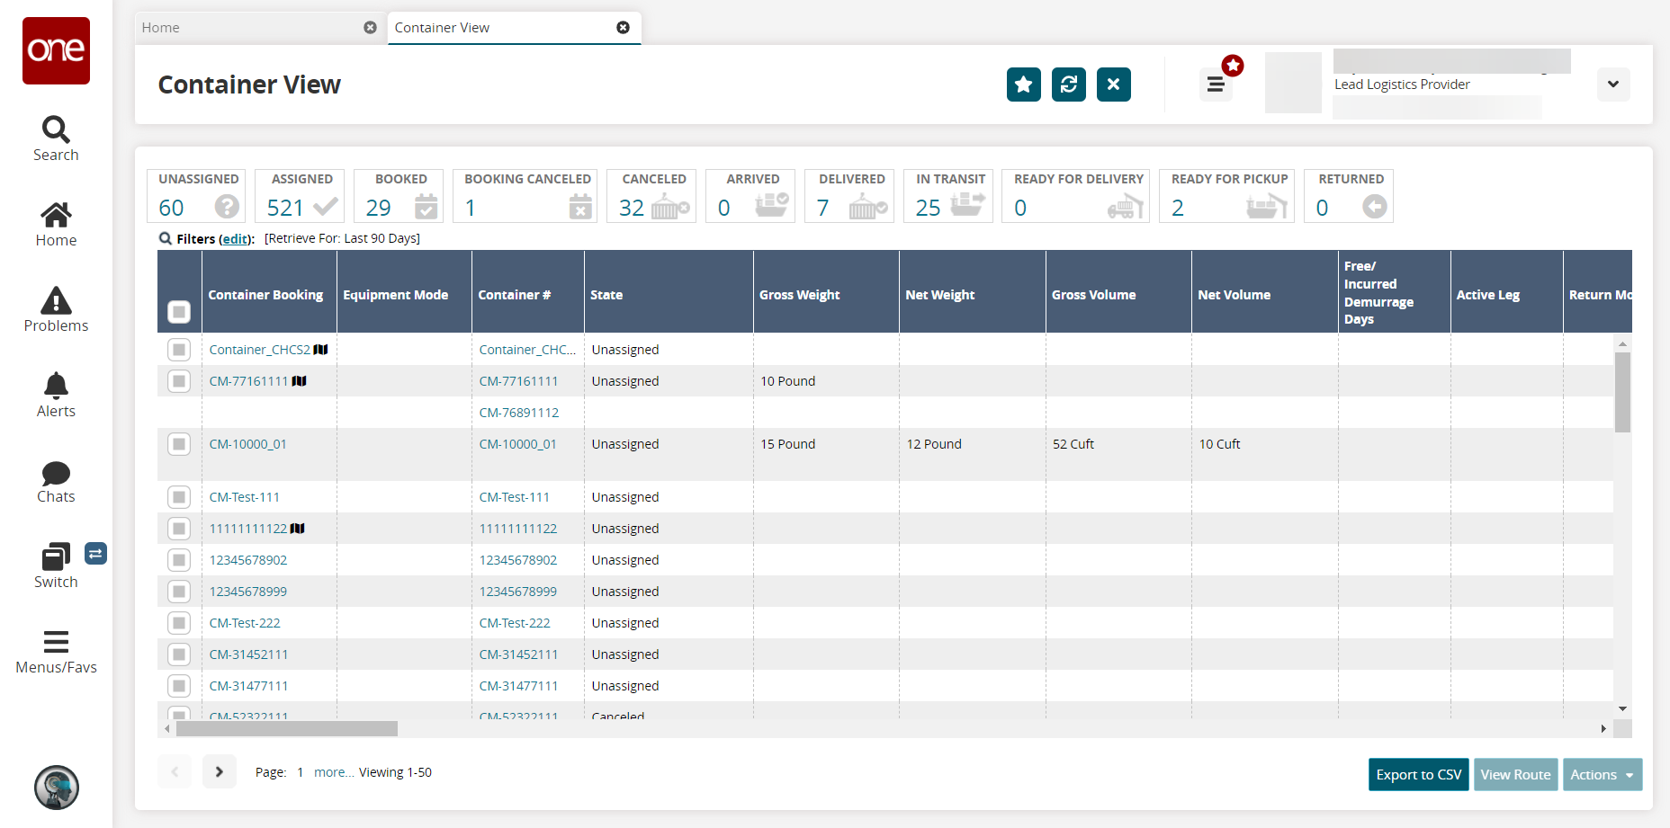The image size is (1670, 828).
Task: Add page to favorites with star button
Action: (1023, 85)
